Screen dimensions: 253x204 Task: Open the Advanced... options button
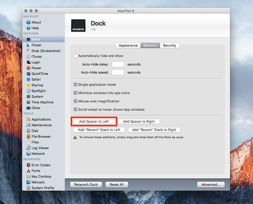coord(211,185)
